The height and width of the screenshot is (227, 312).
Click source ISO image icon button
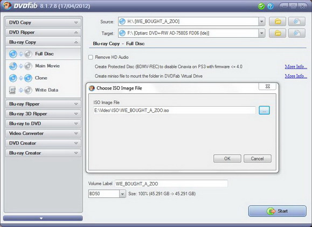point(297,22)
